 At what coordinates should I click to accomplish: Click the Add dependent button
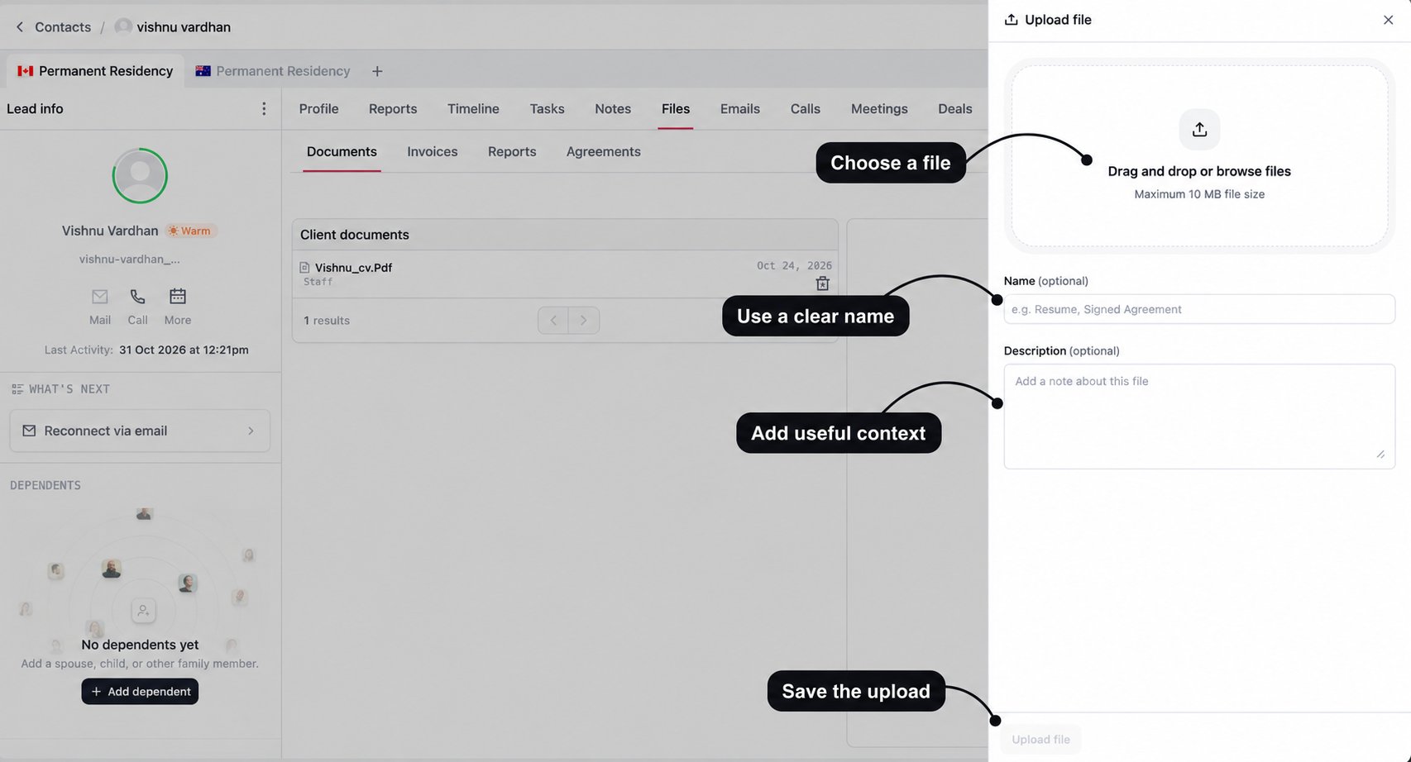(x=140, y=692)
